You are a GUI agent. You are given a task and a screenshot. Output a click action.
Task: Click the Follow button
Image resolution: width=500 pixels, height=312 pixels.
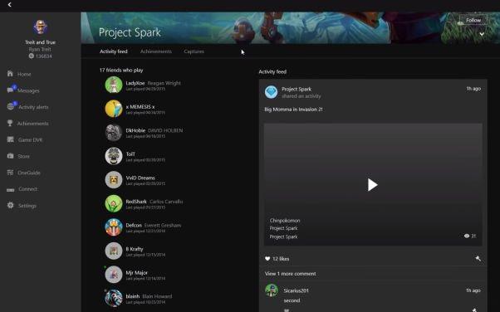click(473, 20)
